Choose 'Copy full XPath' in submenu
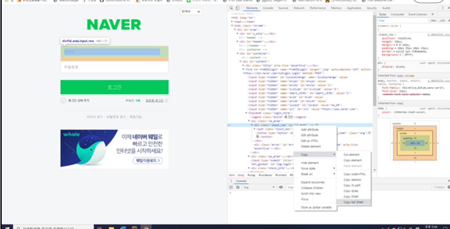The width and height of the screenshot is (450, 229). pyautogui.click(x=353, y=202)
